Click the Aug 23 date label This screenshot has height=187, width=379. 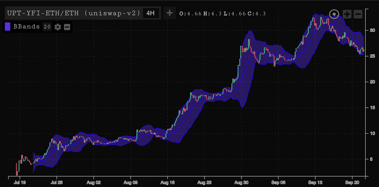point(204,183)
